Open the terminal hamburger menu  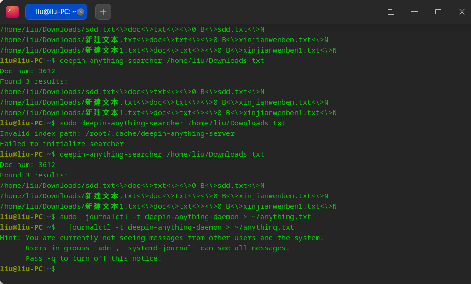pos(391,12)
